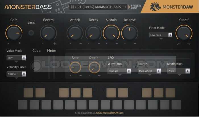Viewport: 199px width, 117px height.
Task: Go to the previous preset arrow
Action: 76,7
